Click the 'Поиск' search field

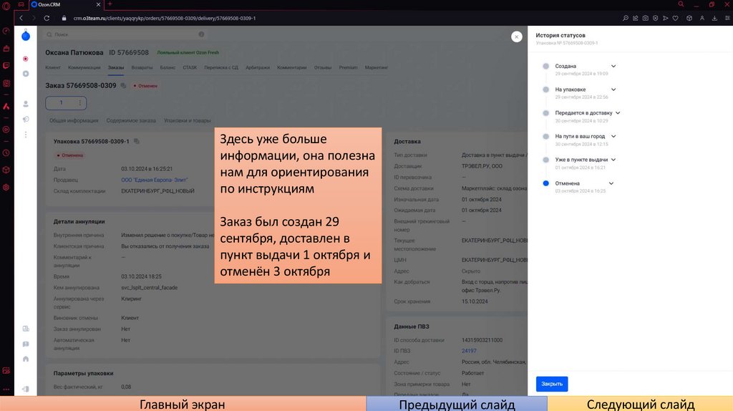point(125,34)
